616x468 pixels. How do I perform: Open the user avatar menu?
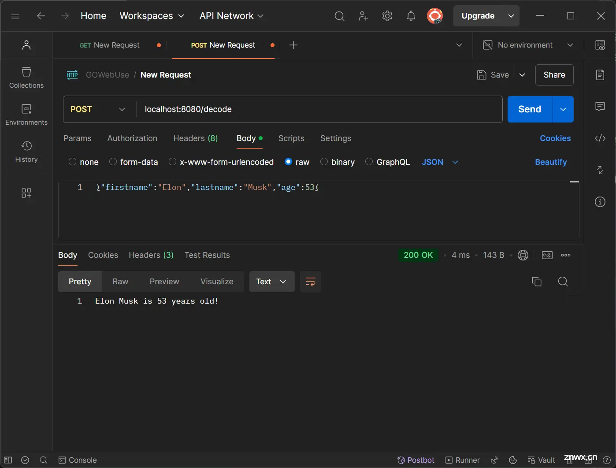[x=435, y=16]
